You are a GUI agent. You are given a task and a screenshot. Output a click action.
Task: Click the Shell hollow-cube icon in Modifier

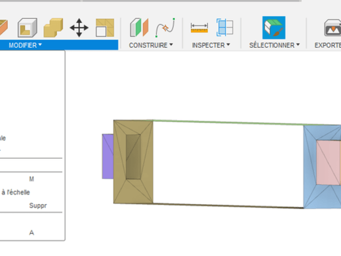point(26,27)
